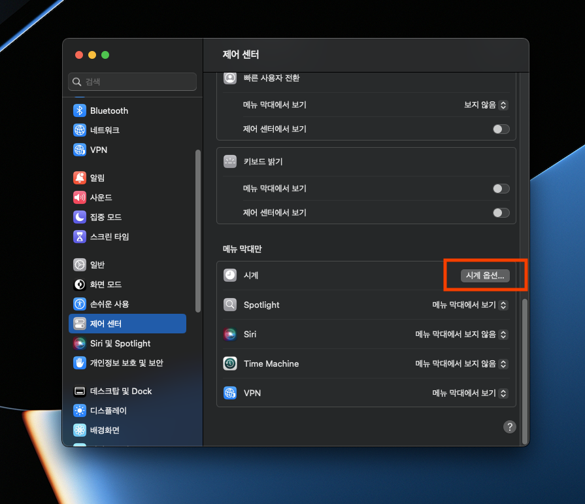Click the 메뉴 막대만 heading

tap(242, 249)
